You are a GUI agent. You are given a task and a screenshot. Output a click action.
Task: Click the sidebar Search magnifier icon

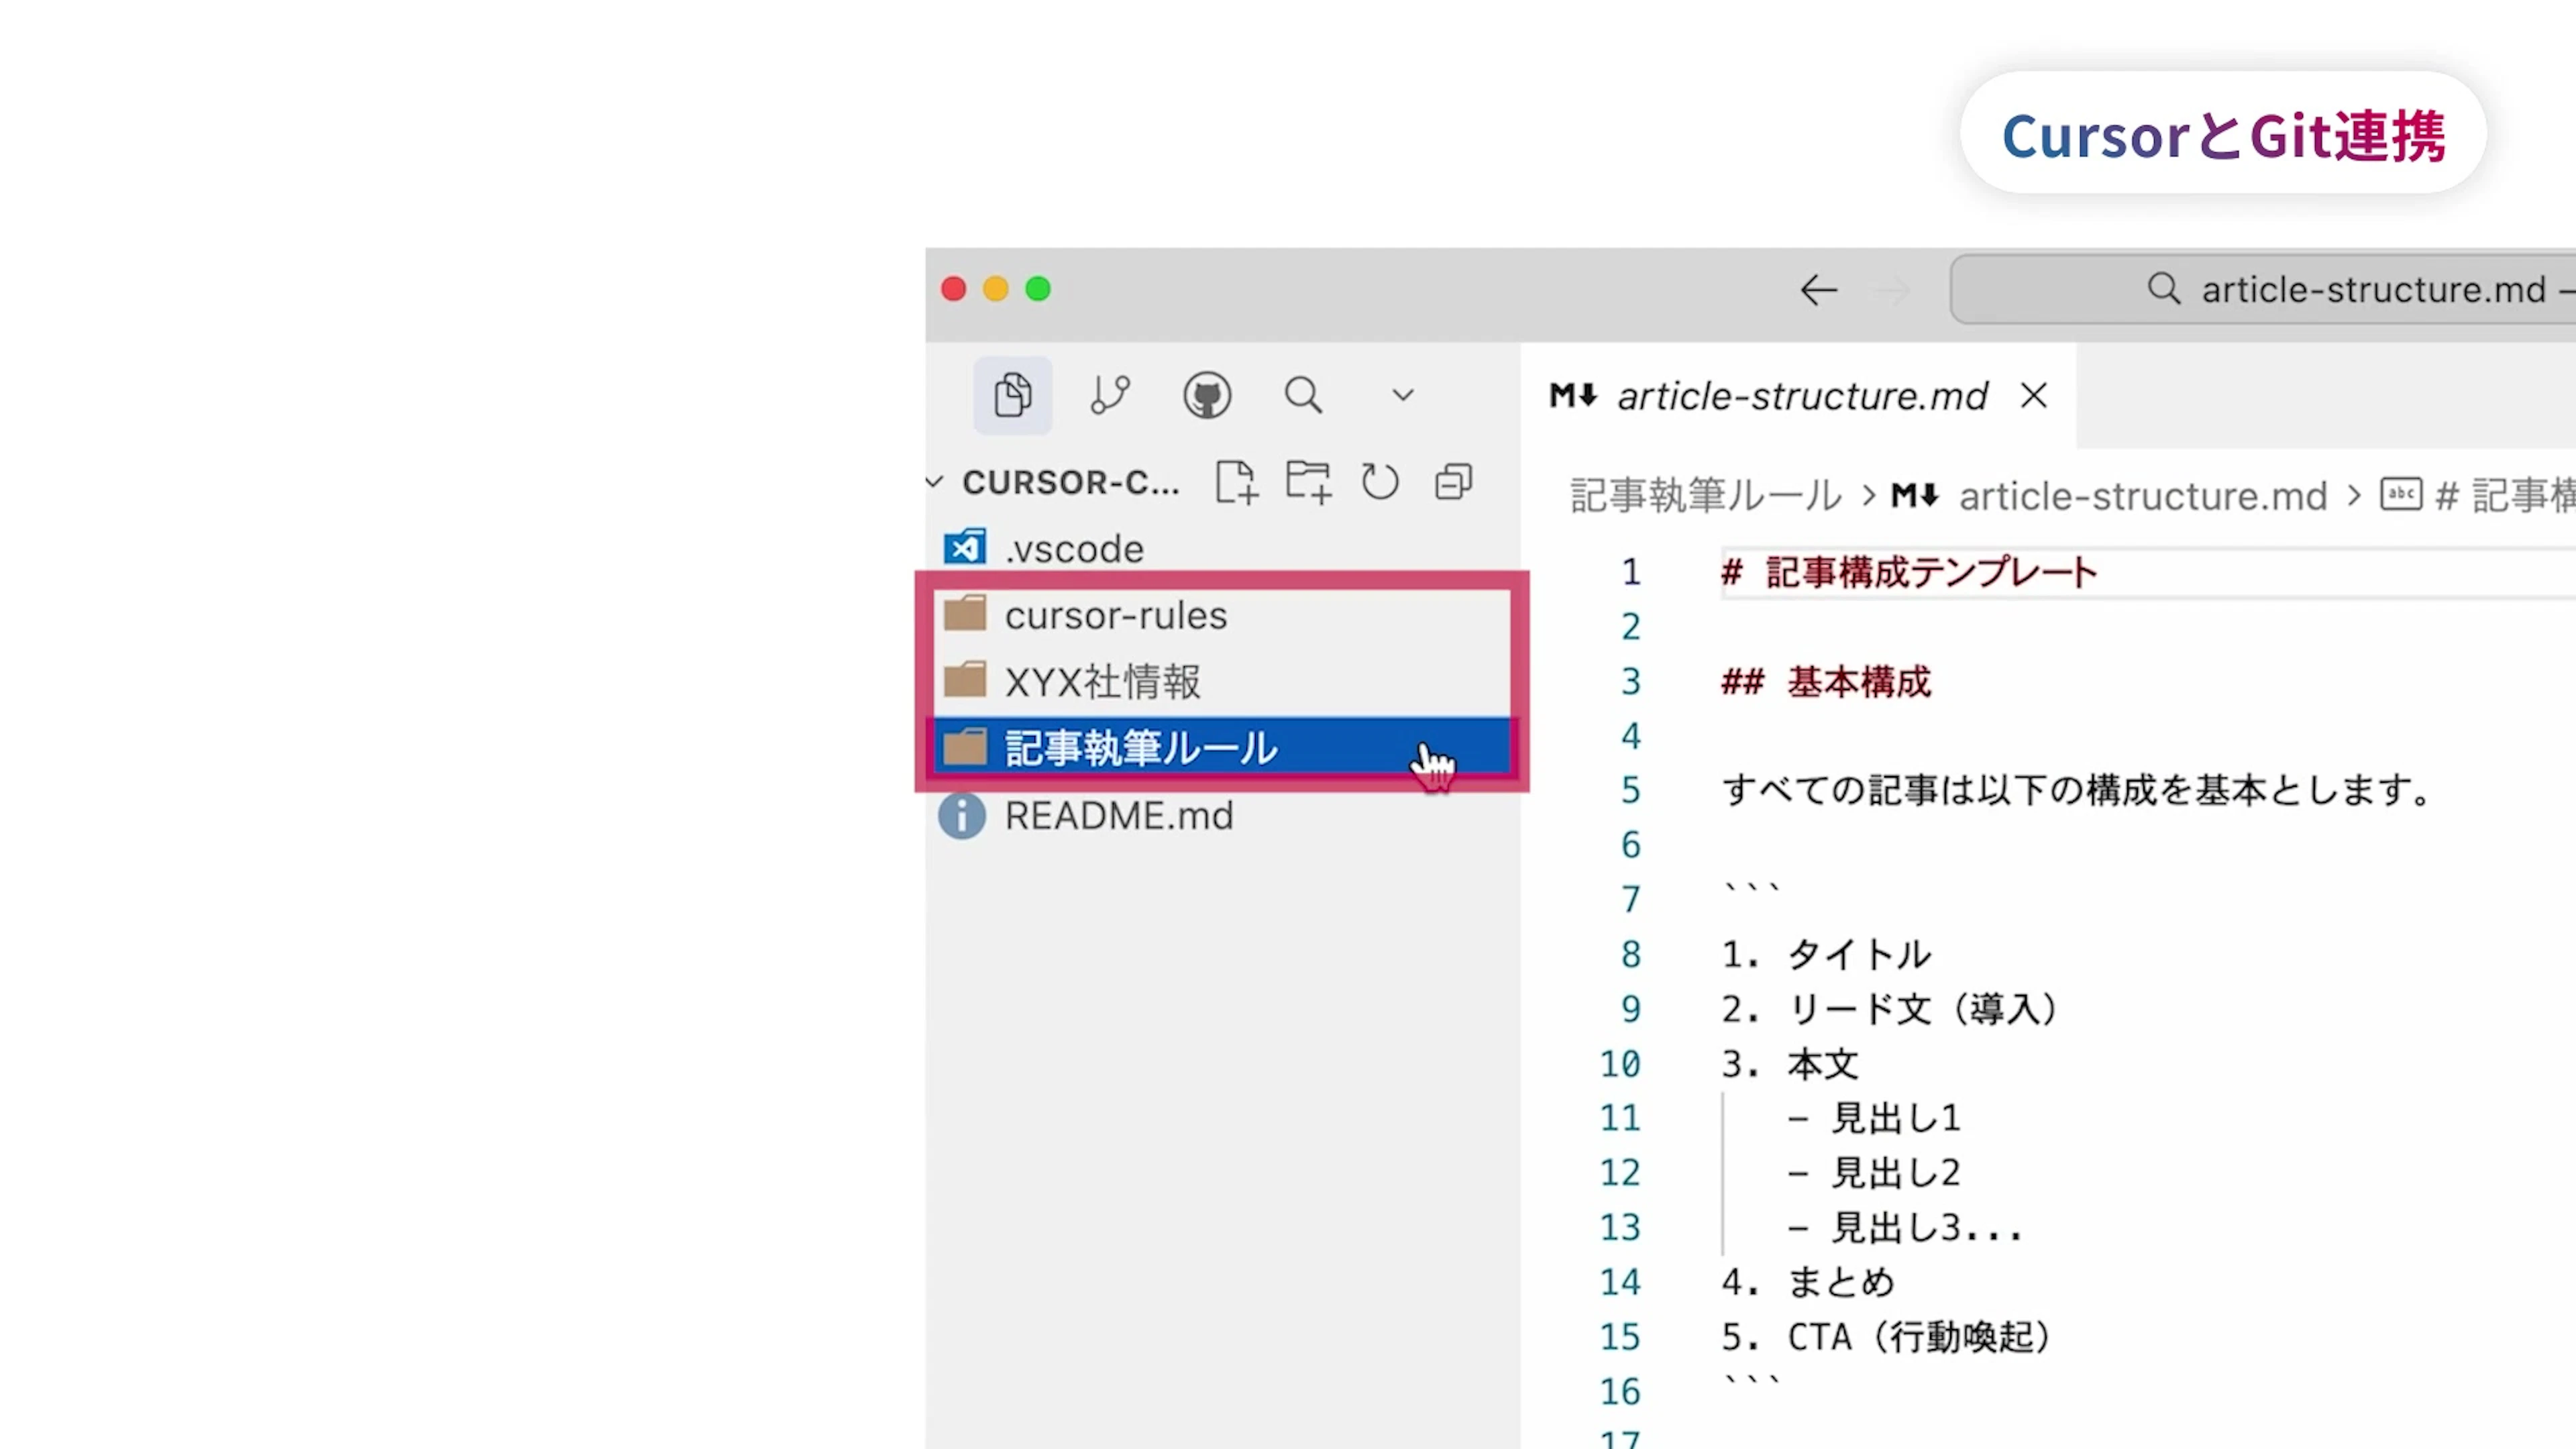(1303, 395)
